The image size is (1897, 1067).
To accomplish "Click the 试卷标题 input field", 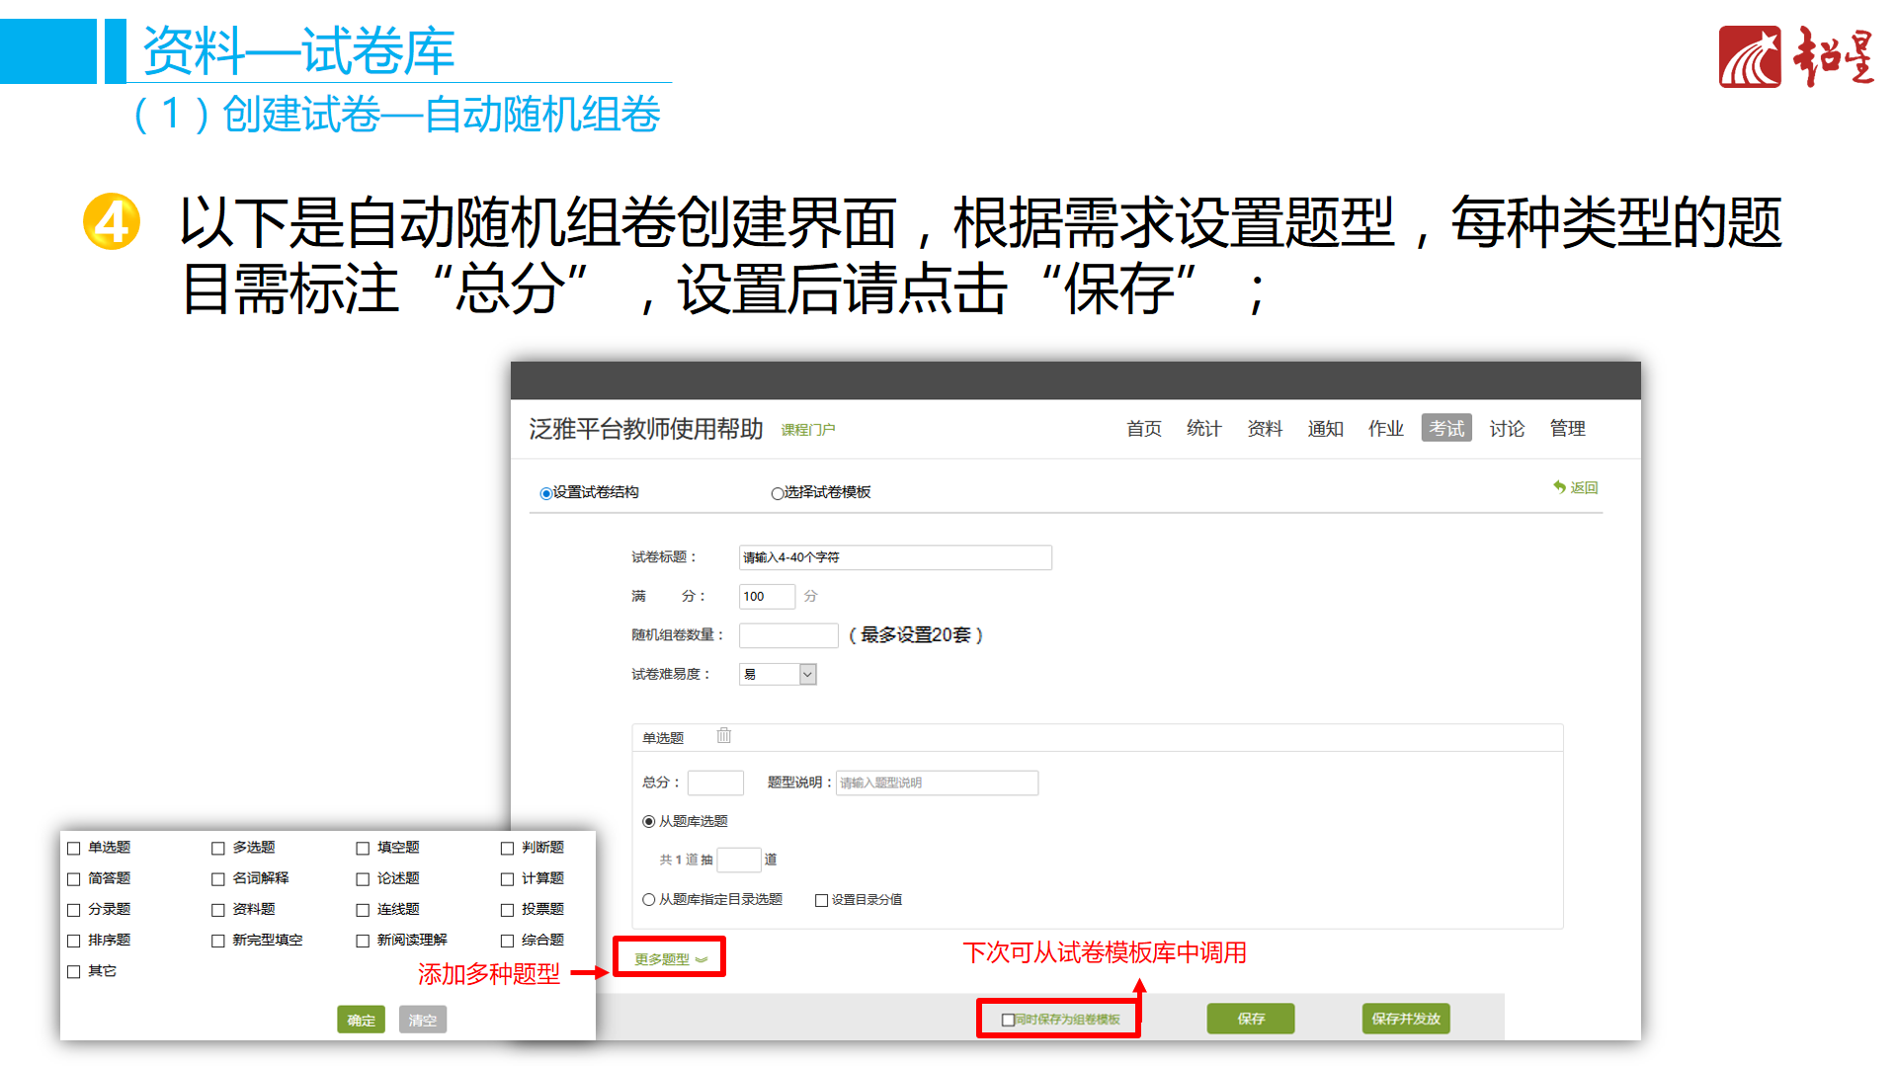I will coord(894,557).
